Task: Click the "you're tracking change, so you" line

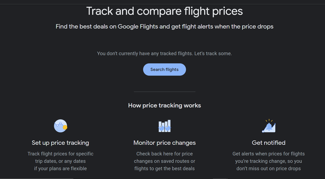Action: [268, 161]
